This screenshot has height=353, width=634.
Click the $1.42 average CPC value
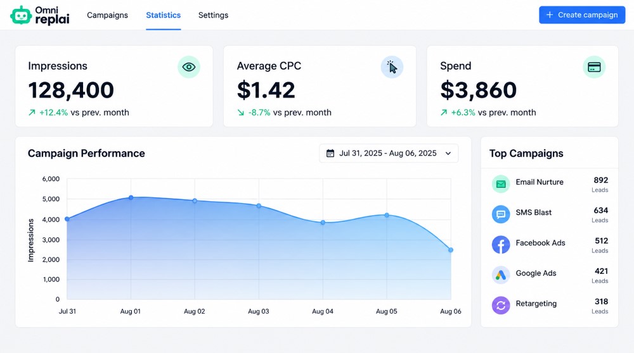266,90
